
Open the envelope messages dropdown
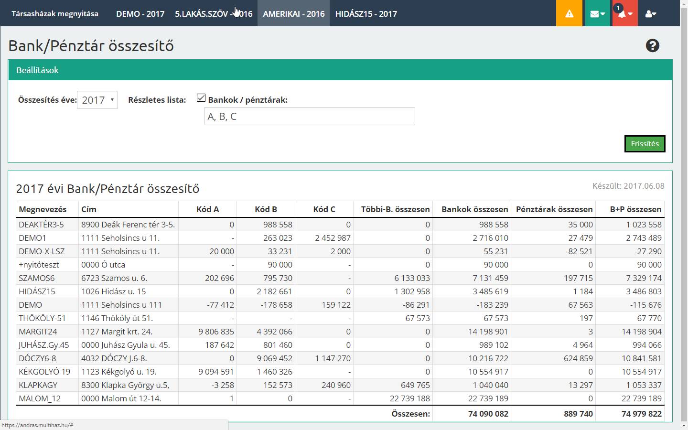pos(597,13)
